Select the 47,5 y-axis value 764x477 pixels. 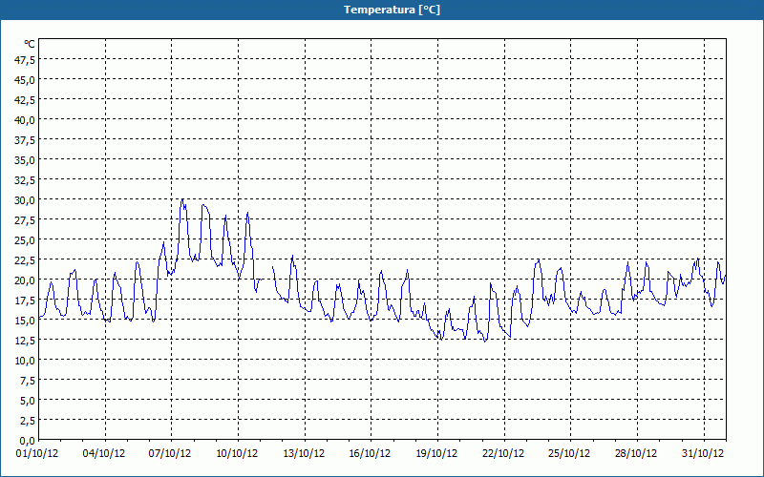[26, 59]
